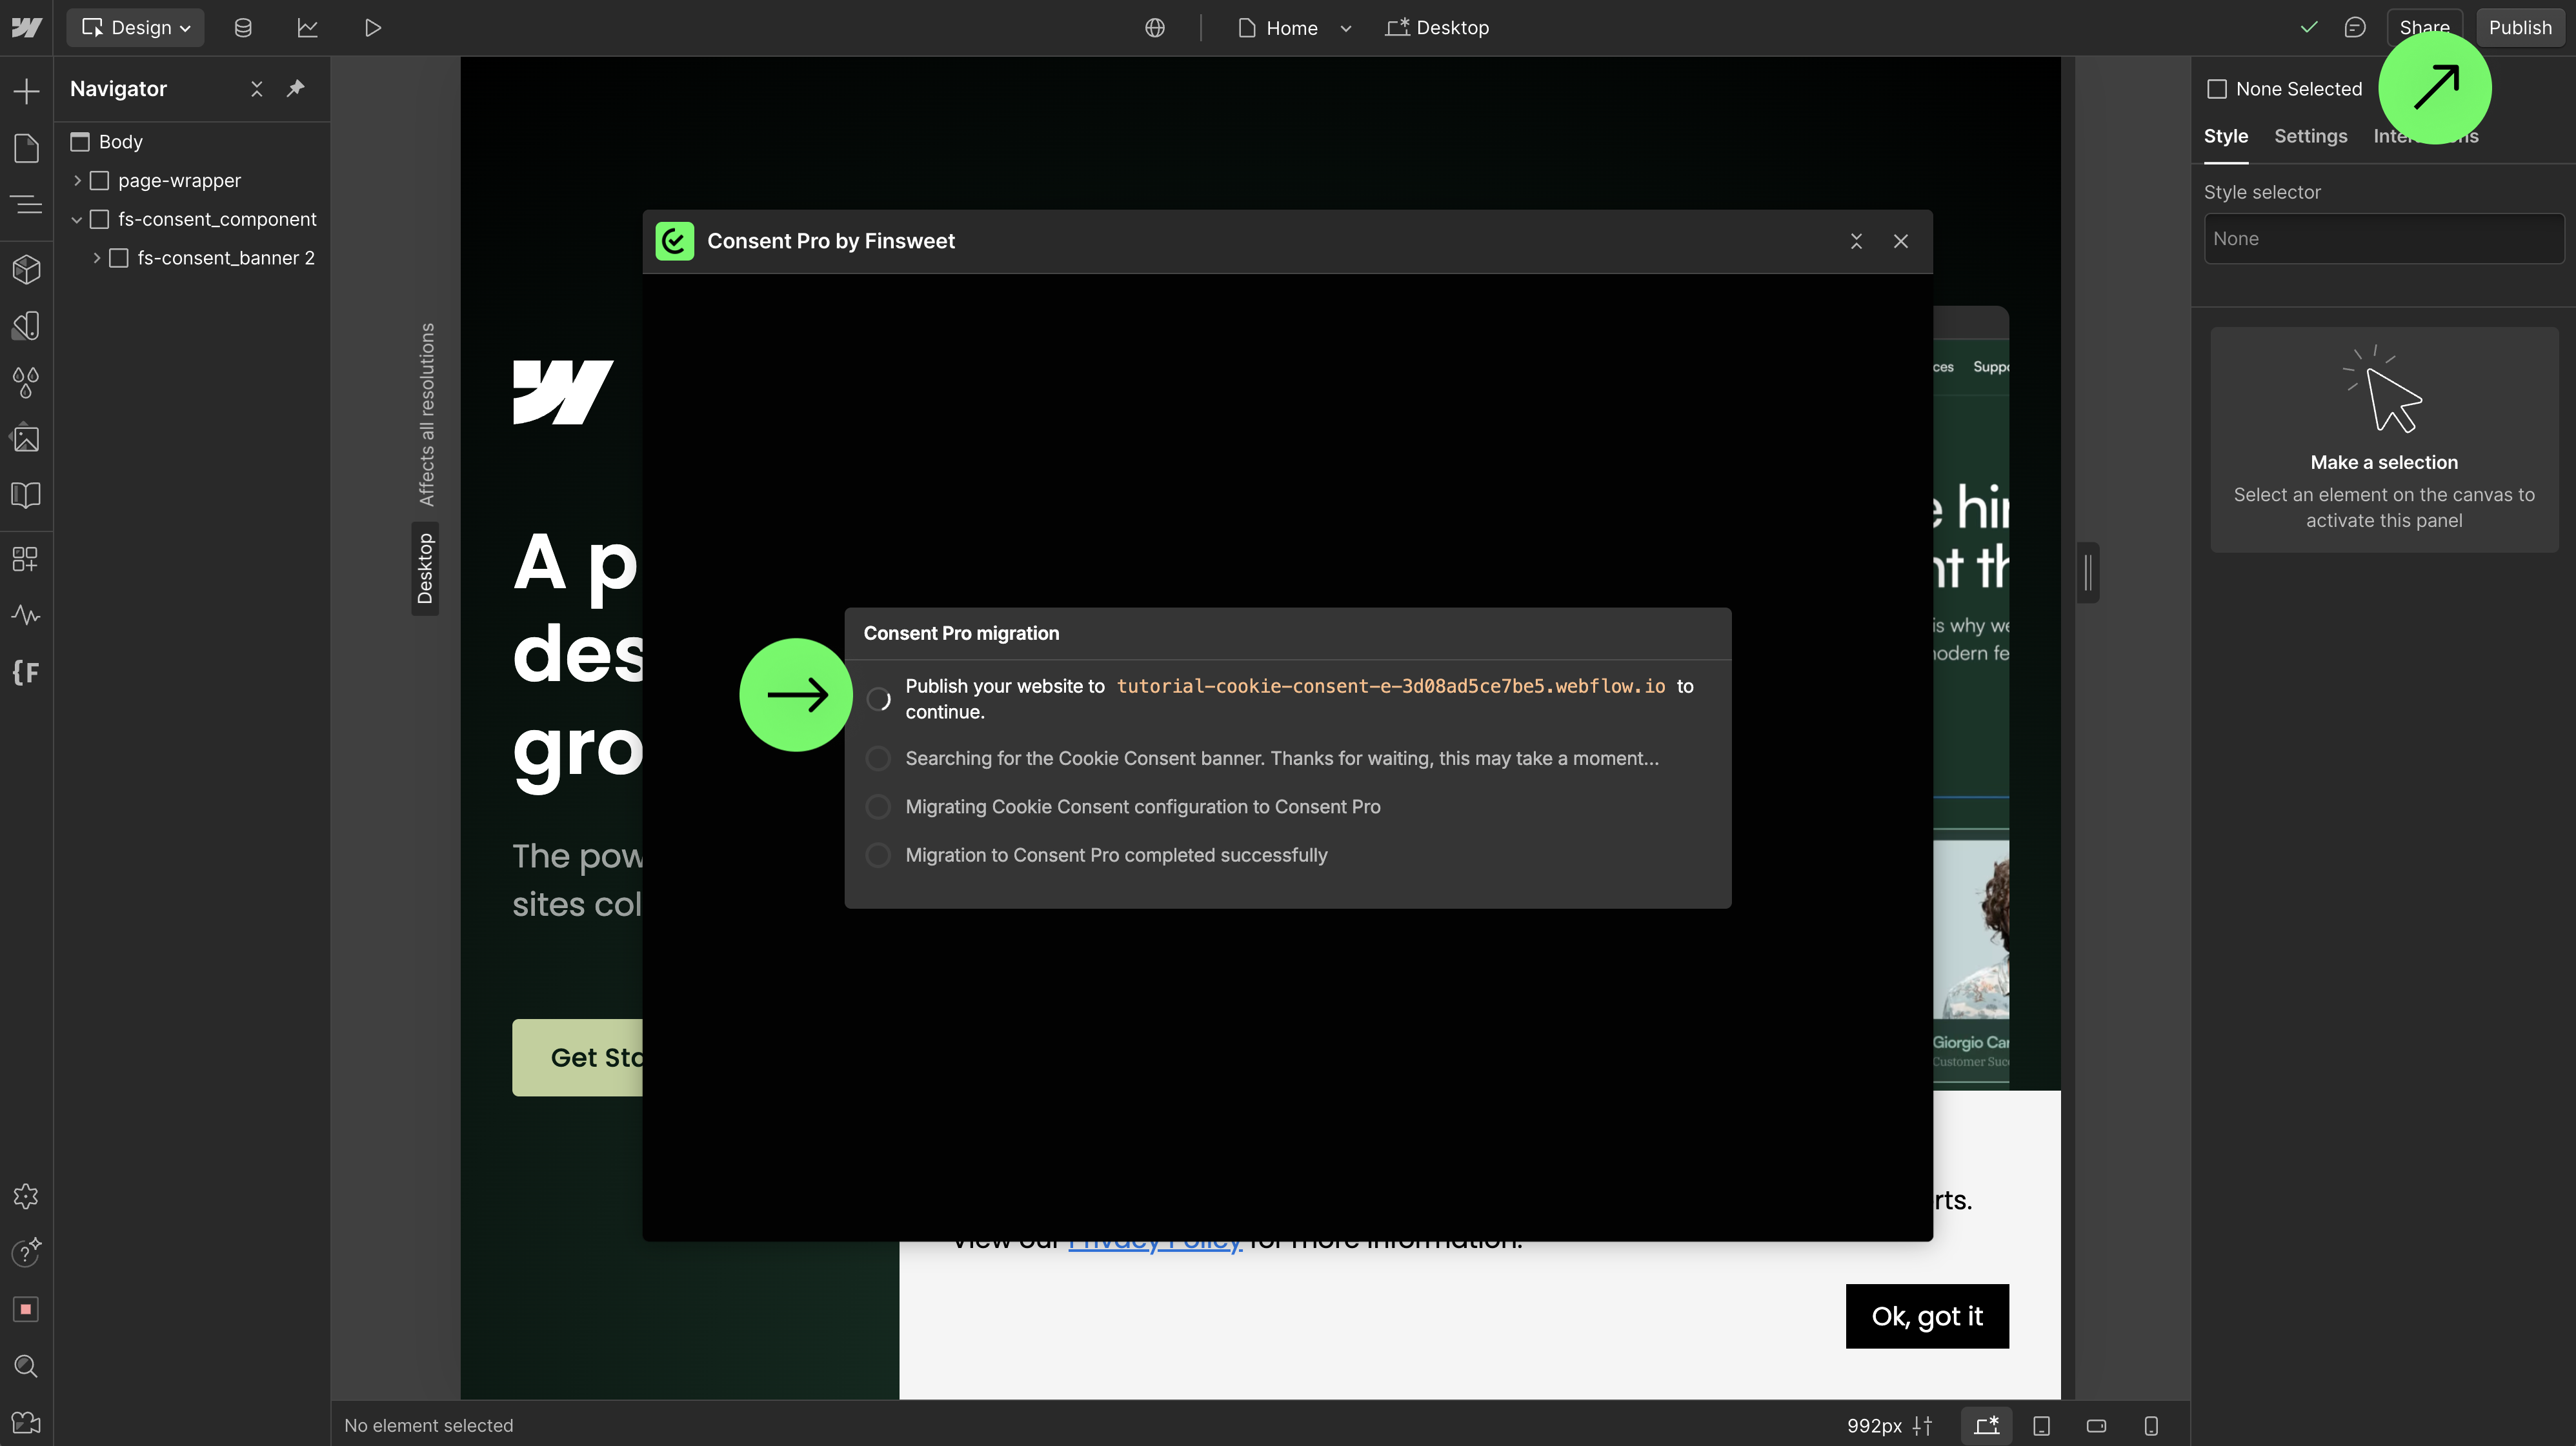This screenshot has width=2576, height=1446.
Task: Pin the Navigator panel
Action: coord(295,89)
